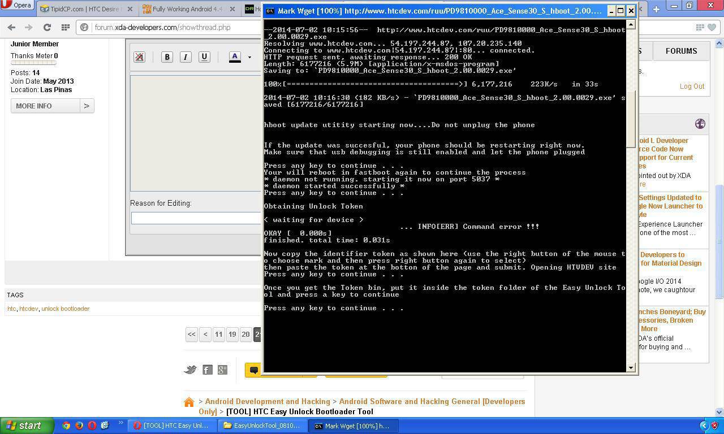Screen dimensions: 724x434
Task: Open the Boneyard accessories article link
Action: pos(673,320)
